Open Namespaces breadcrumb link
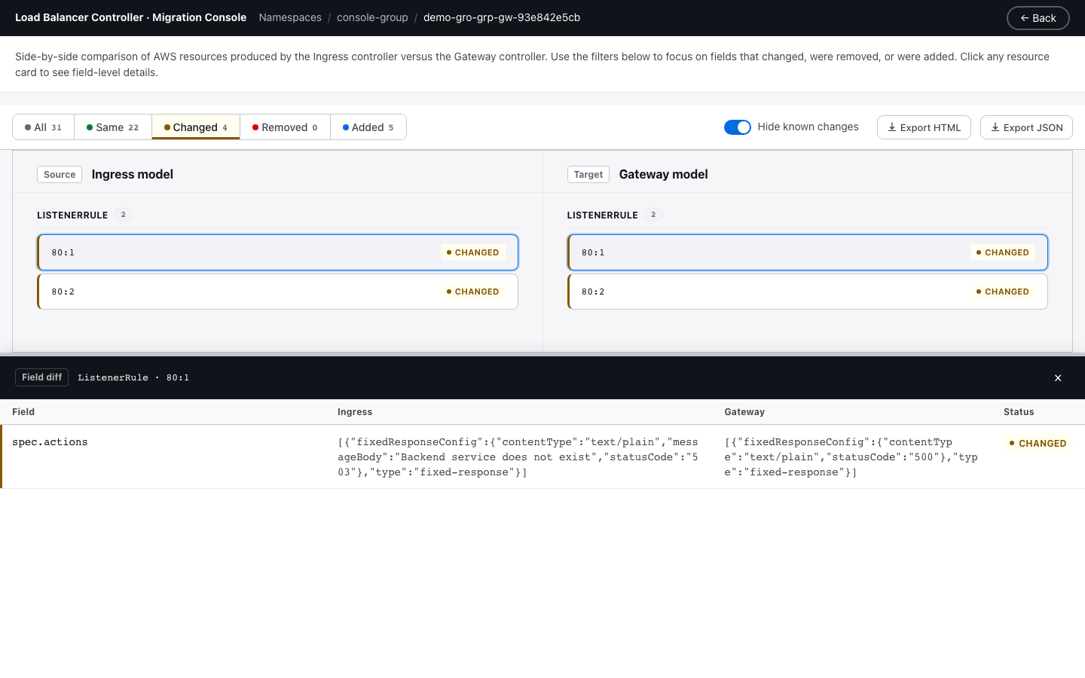 point(290,17)
